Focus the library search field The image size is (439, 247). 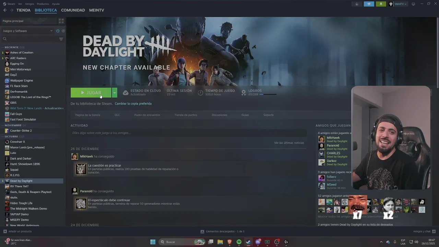(x=30, y=39)
